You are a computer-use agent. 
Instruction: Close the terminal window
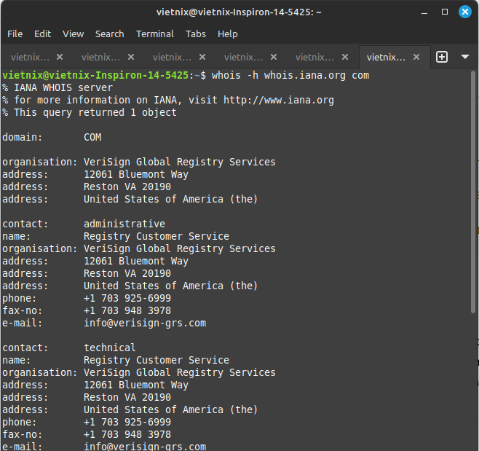(465, 12)
